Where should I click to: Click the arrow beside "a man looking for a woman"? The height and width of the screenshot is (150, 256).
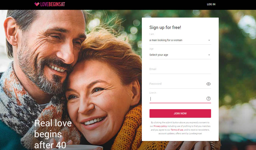[209, 40]
